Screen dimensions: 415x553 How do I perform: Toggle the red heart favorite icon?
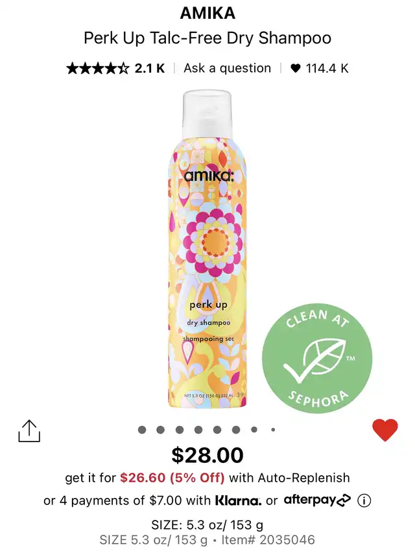click(x=385, y=430)
